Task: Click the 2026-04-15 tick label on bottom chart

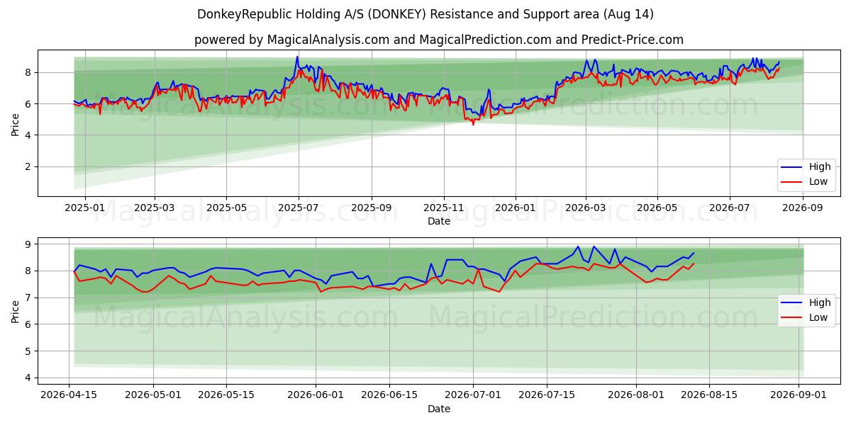Action: [69, 397]
